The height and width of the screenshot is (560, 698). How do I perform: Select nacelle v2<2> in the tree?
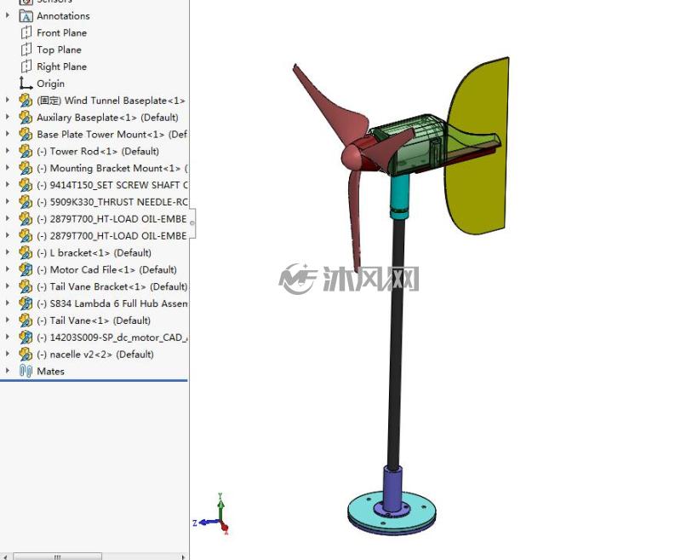pos(95,355)
